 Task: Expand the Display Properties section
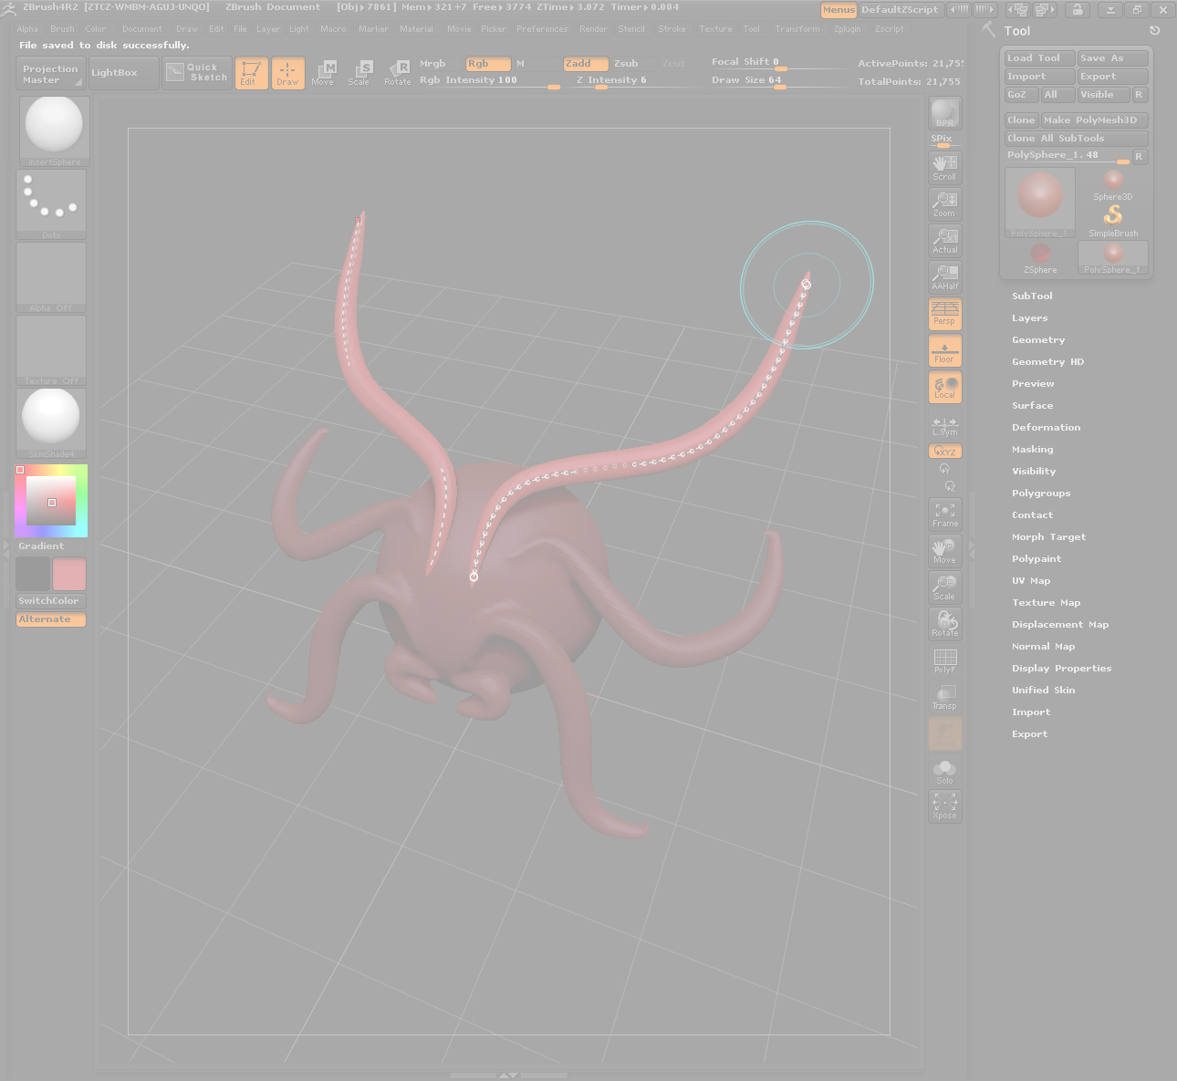click(x=1061, y=669)
